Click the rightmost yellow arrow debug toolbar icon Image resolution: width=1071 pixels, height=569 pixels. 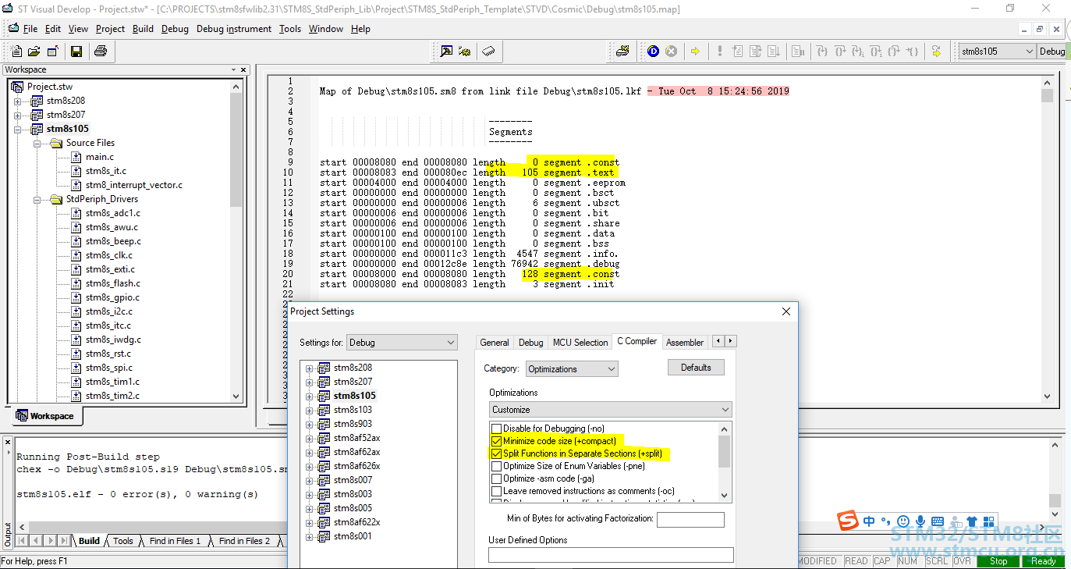pyautogui.click(x=937, y=52)
